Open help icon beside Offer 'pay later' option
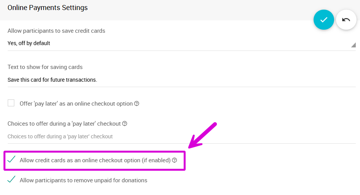 click(x=136, y=104)
